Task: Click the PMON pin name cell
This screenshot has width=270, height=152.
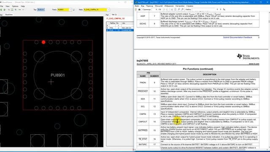Action: click(x=143, y=83)
